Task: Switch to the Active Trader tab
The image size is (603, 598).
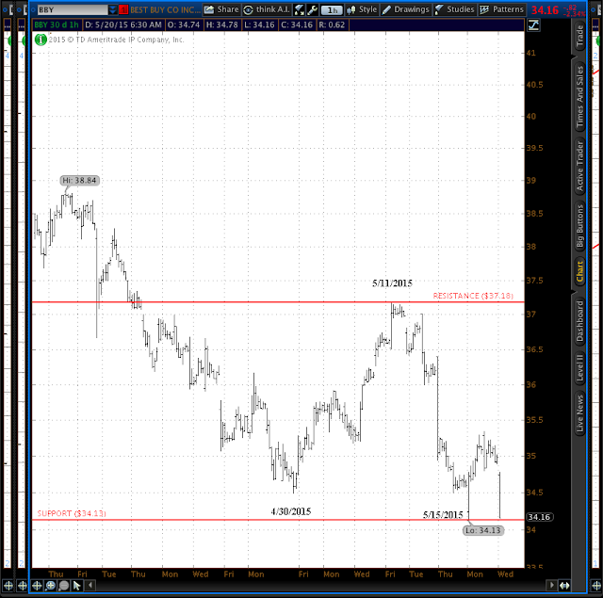Action: pyautogui.click(x=579, y=166)
